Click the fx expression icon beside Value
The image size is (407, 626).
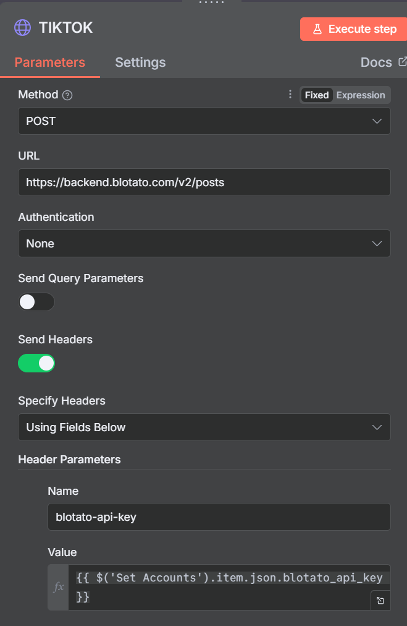[58, 587]
